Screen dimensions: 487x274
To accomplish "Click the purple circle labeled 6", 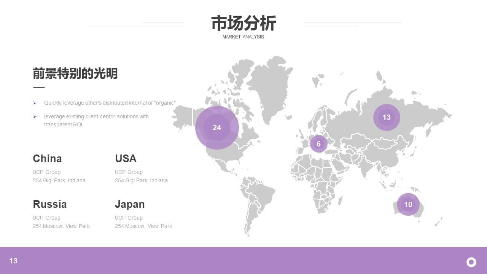I will [318, 144].
